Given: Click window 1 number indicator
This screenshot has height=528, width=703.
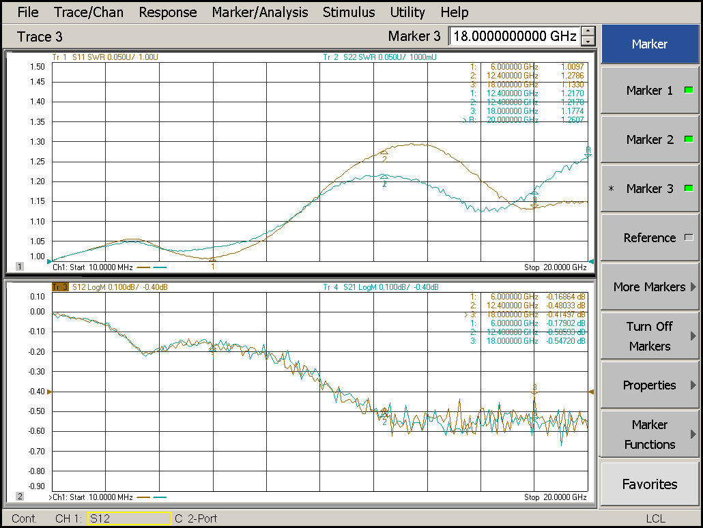Looking at the screenshot, I should pos(20,266).
